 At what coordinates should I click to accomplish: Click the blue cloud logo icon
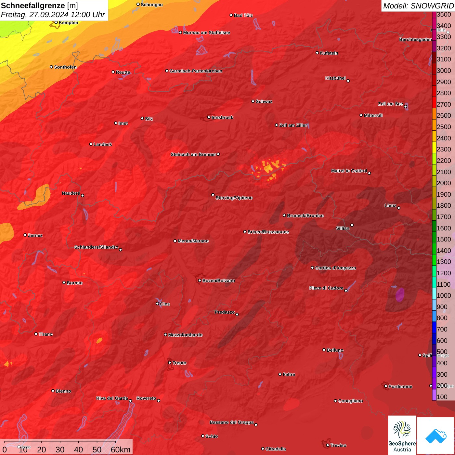click(x=436, y=436)
